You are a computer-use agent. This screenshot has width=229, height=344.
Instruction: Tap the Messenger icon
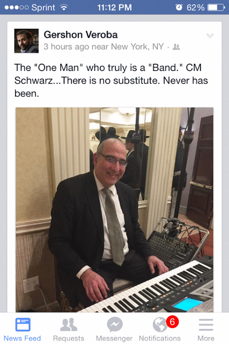(115, 324)
